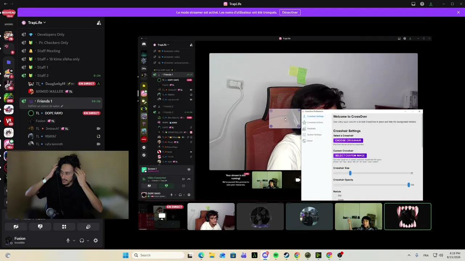Image resolution: width=465 pixels, height=261 pixels.
Task: Select the DOPE RAYO live stream tile
Action: click(x=162, y=216)
